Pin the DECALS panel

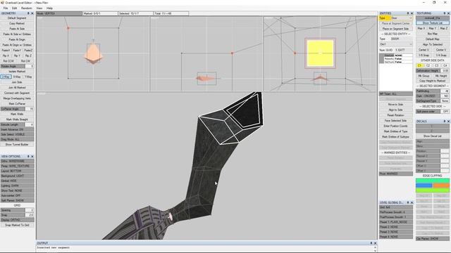pyautogui.click(x=445, y=121)
